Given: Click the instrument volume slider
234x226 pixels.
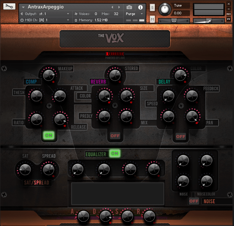Looking at the screenshot, I should coord(209,21).
